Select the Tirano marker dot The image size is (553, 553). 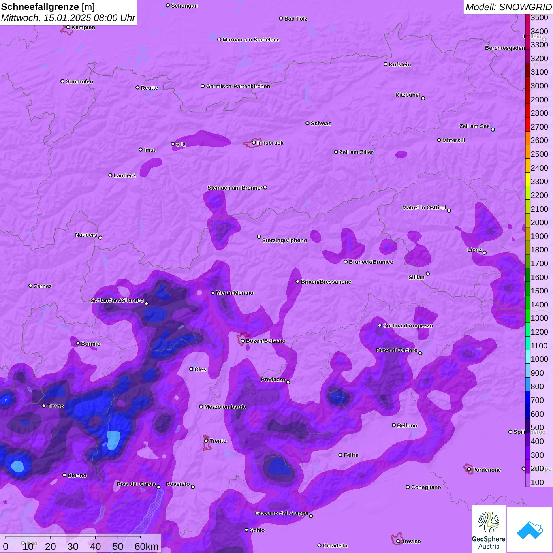(x=44, y=406)
